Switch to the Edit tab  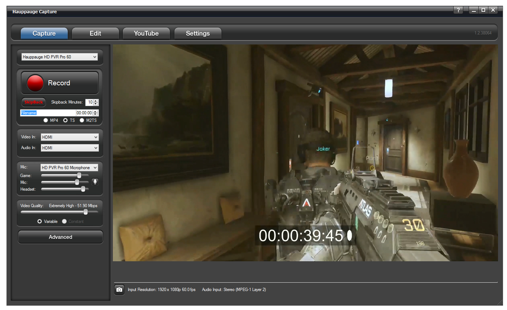click(95, 33)
